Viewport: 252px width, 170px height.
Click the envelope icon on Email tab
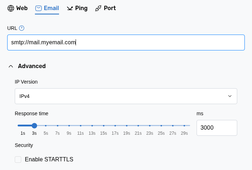point(39,8)
